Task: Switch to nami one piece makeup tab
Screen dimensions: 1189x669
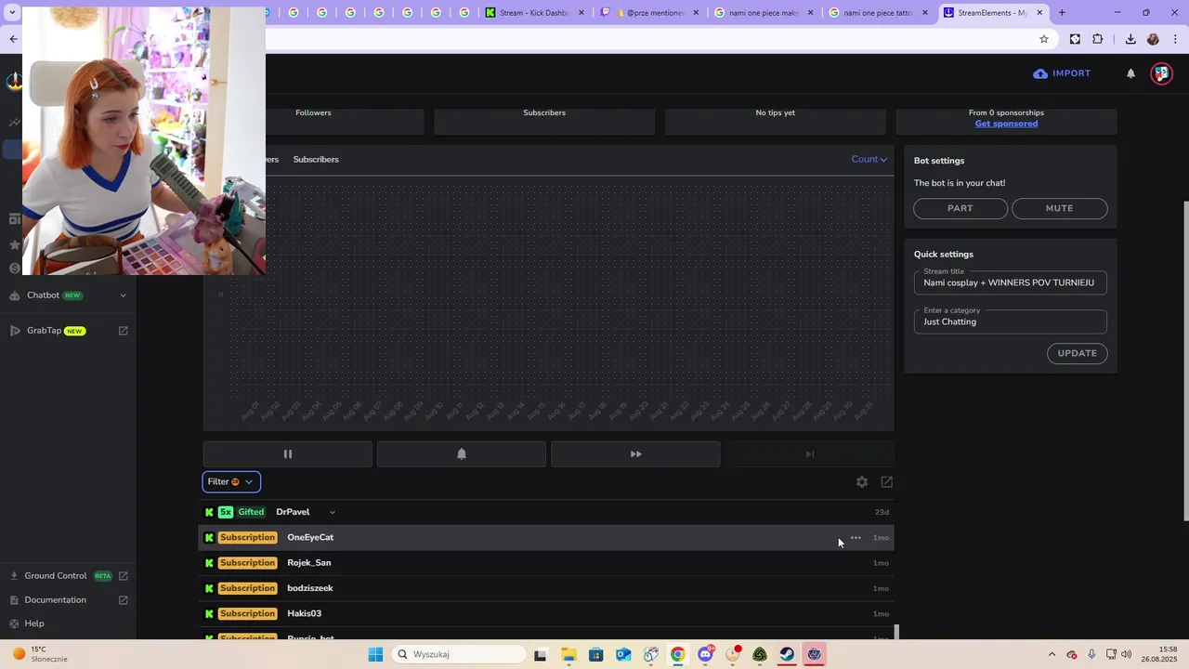Action: click(764, 13)
